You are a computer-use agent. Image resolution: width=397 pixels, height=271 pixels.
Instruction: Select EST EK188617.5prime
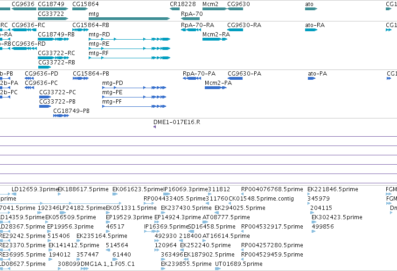click(84, 189)
